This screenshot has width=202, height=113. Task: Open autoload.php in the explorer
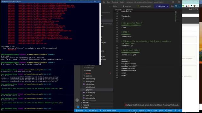90,98
